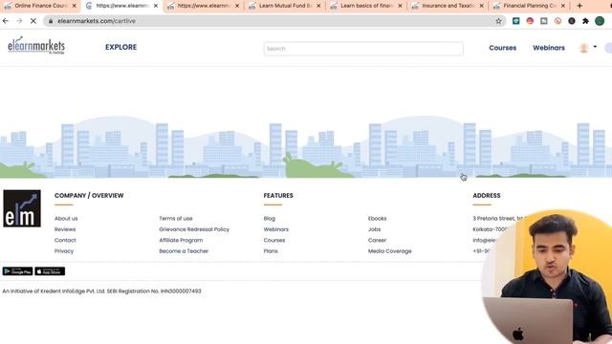This screenshot has height=344, width=612.
Task: Click the elearnmarkets logo in header
Action: tap(36, 46)
